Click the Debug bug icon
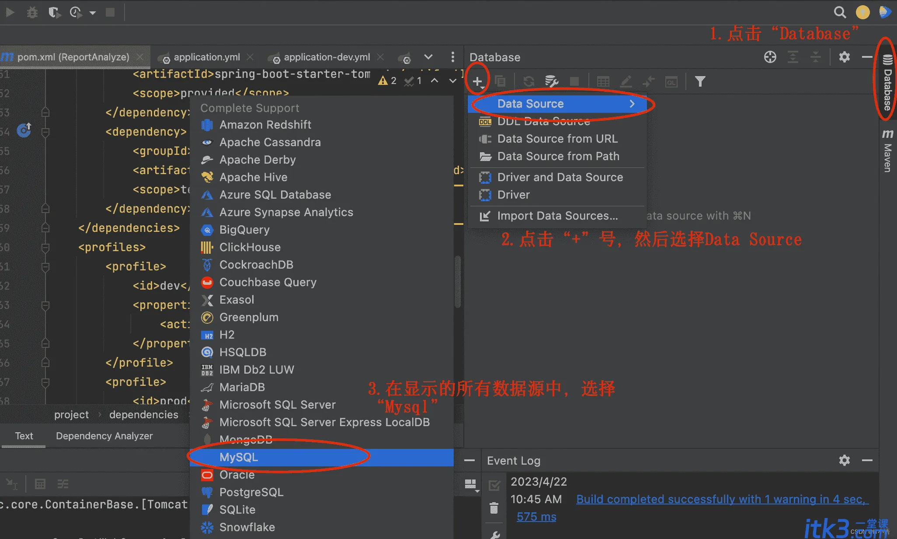 coord(32,12)
